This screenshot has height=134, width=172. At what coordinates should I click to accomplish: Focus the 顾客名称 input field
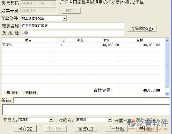tap(73, 26)
